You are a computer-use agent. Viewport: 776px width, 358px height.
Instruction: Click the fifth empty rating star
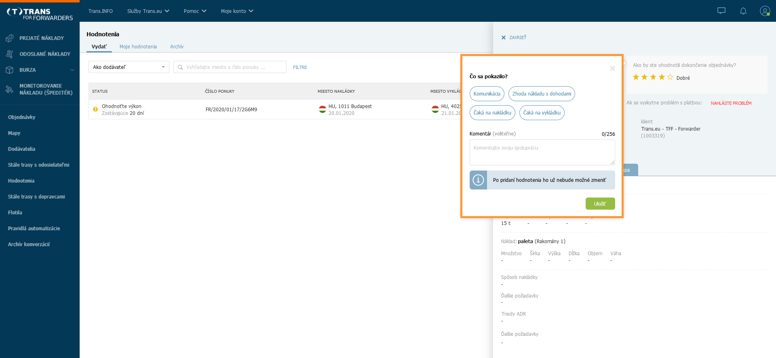670,77
